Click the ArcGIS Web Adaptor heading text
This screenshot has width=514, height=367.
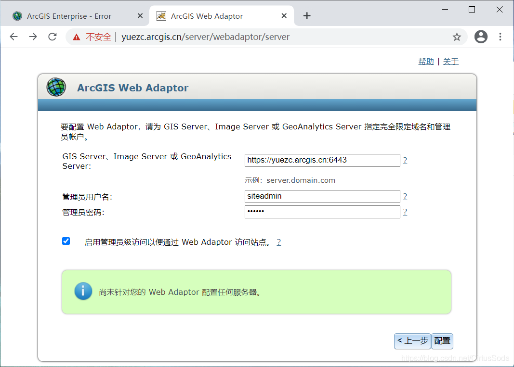tap(133, 88)
